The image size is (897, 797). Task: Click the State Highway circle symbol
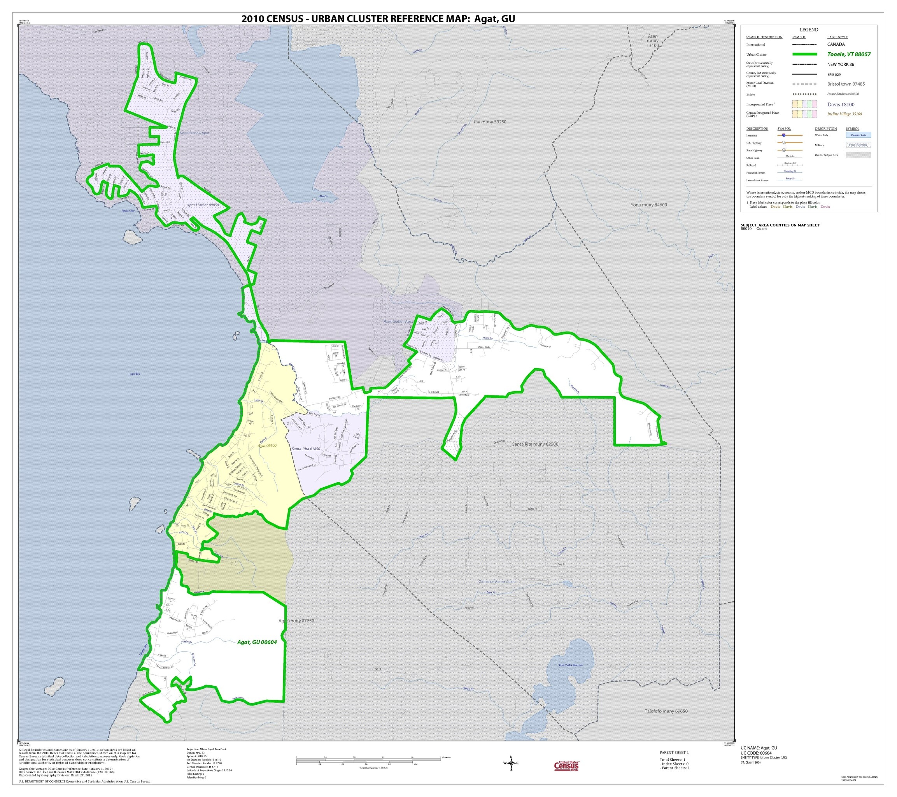pyautogui.click(x=783, y=150)
